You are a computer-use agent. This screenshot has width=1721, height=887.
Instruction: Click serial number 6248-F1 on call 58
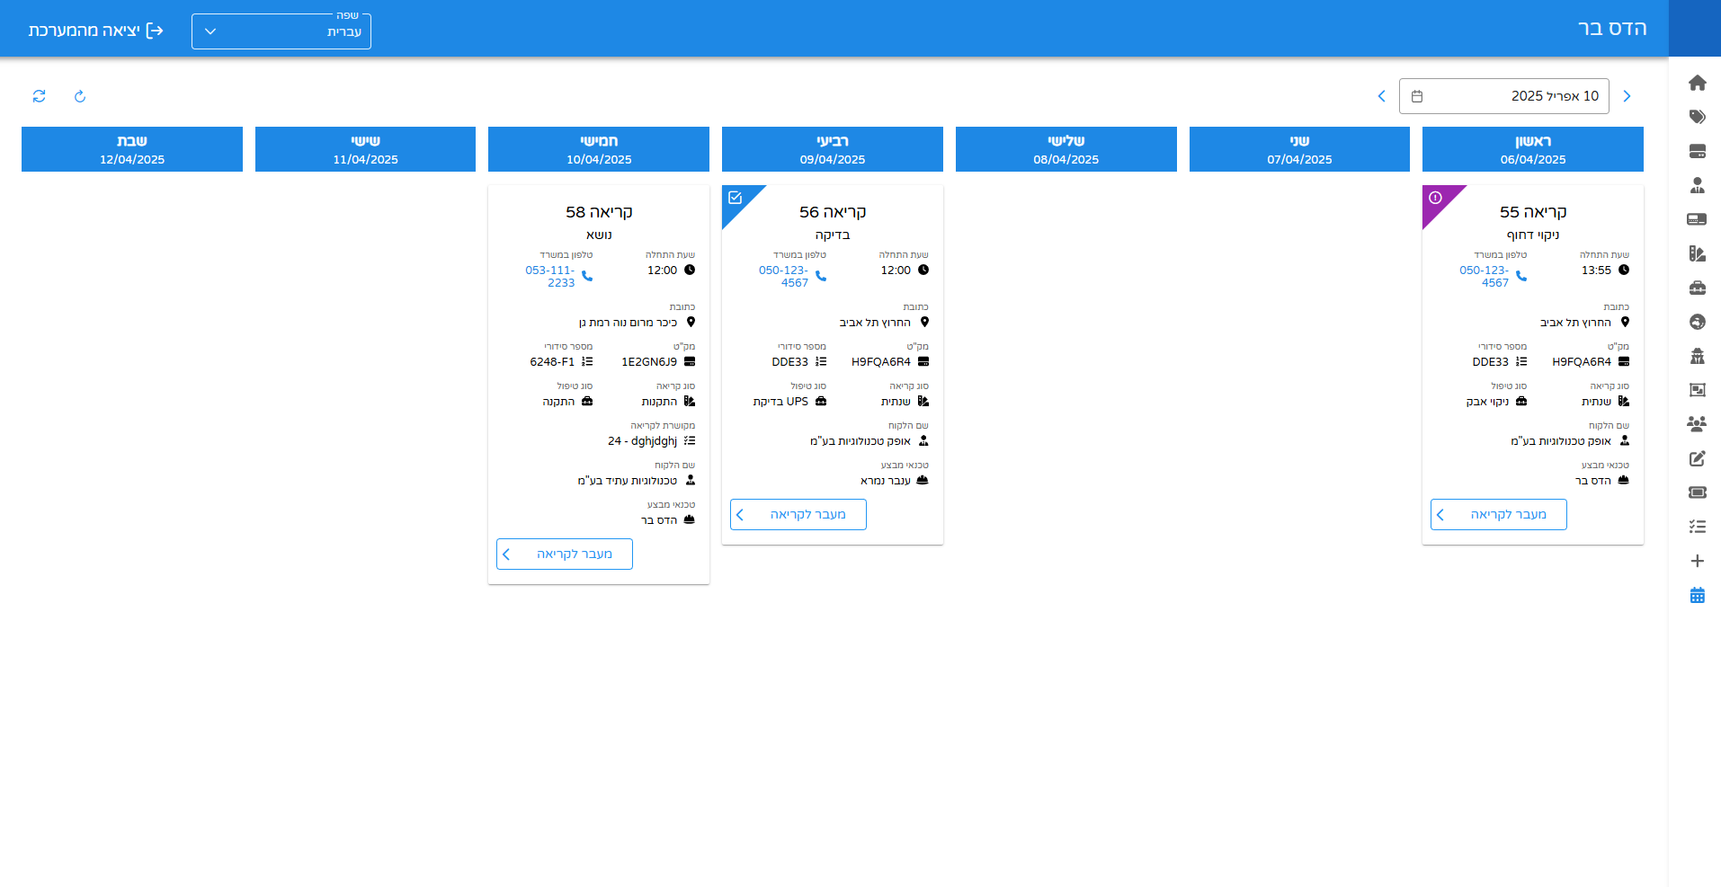coord(552,362)
